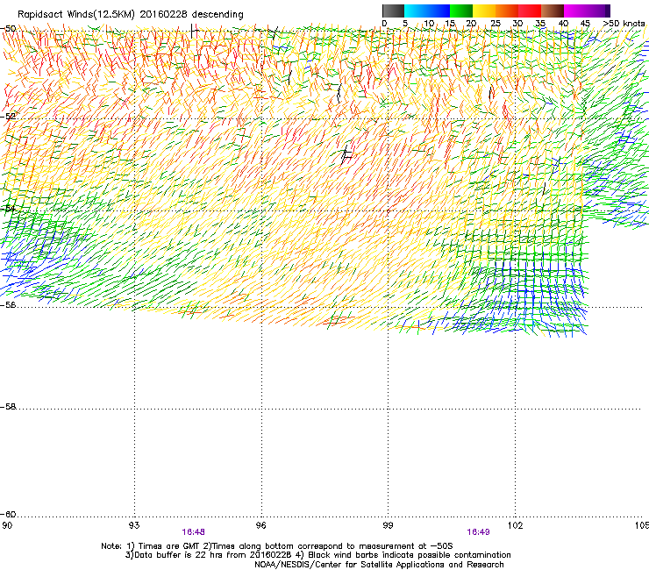
Task: Click the 93 longitude axis label
Action: pos(134,525)
